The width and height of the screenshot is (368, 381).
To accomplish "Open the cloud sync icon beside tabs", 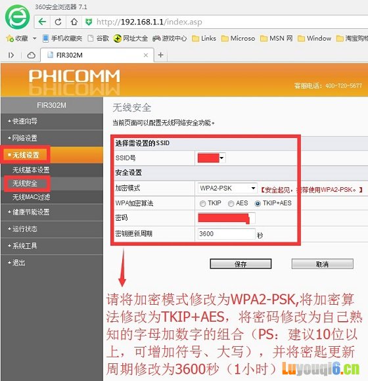I will tap(31, 55).
